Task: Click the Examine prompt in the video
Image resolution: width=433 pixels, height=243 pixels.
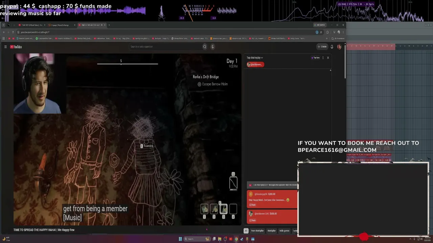Action: pyautogui.click(x=147, y=146)
